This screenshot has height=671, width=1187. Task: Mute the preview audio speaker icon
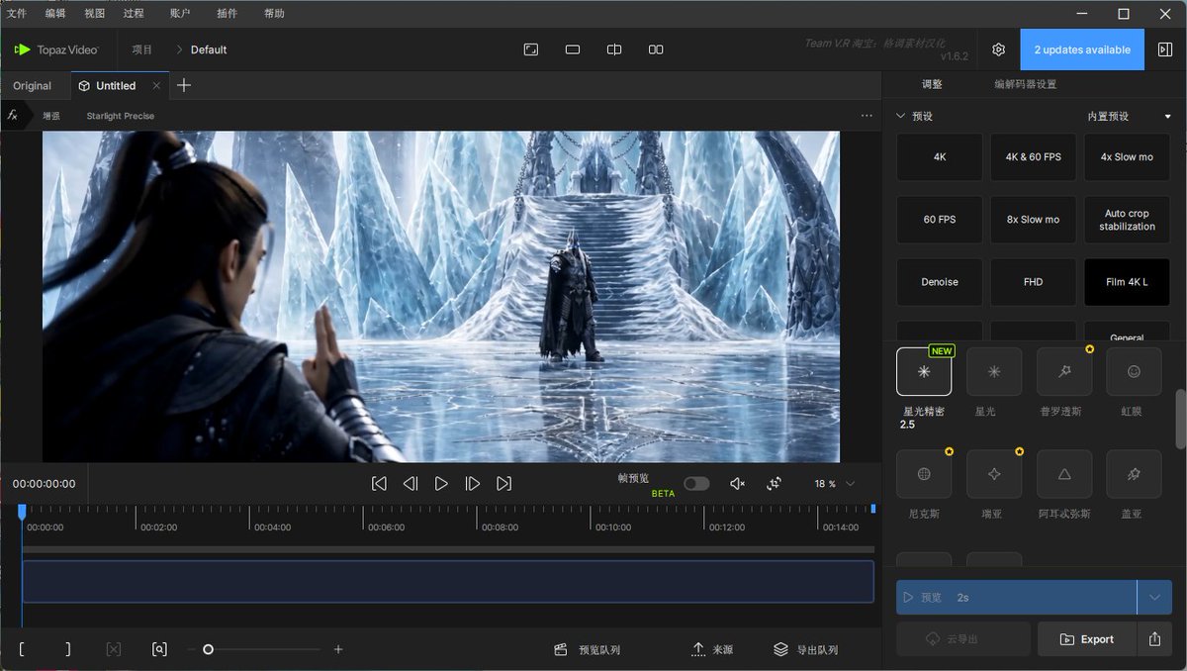click(737, 483)
